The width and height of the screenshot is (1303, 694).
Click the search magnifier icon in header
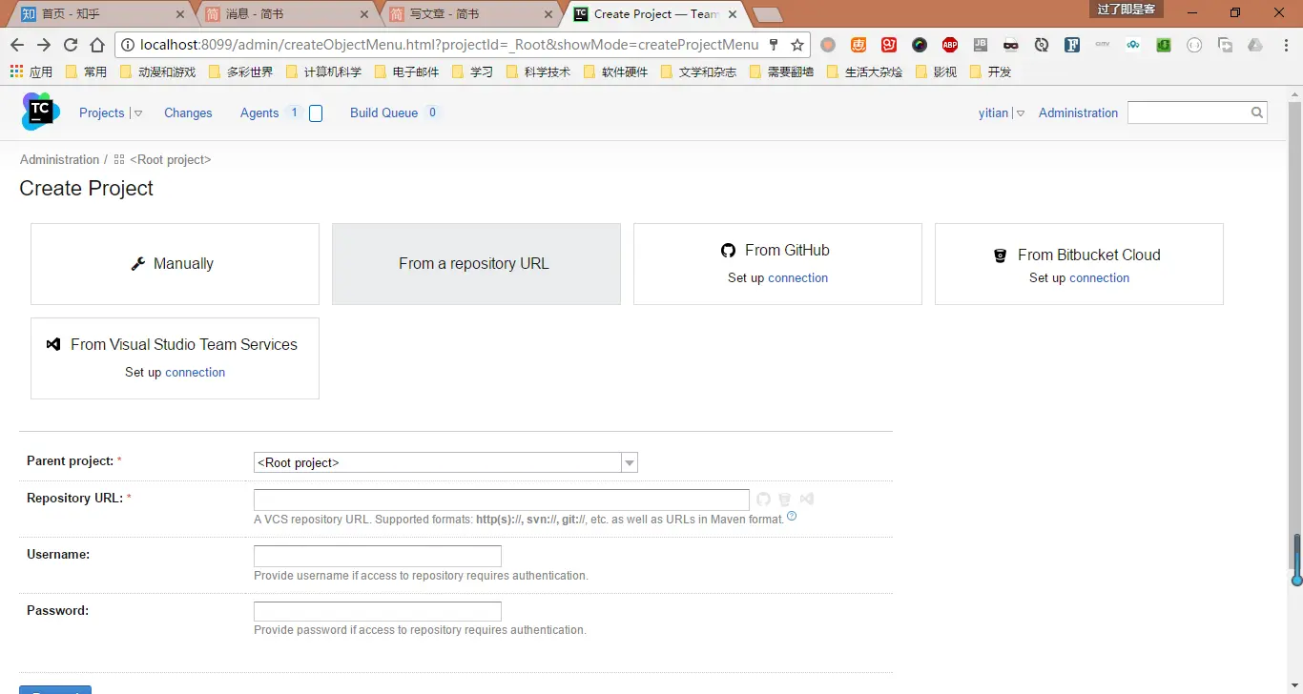1257,112
